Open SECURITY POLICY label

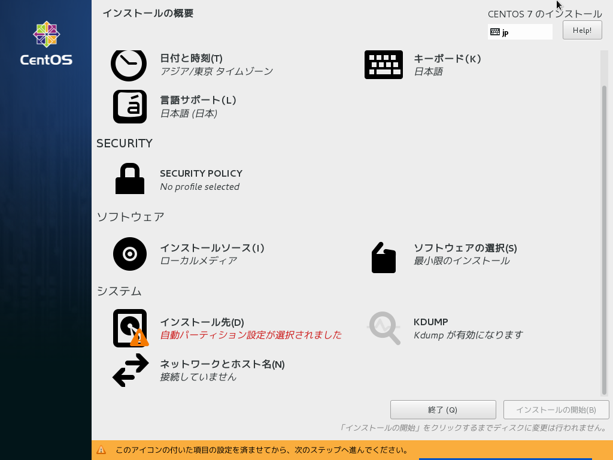click(x=201, y=173)
